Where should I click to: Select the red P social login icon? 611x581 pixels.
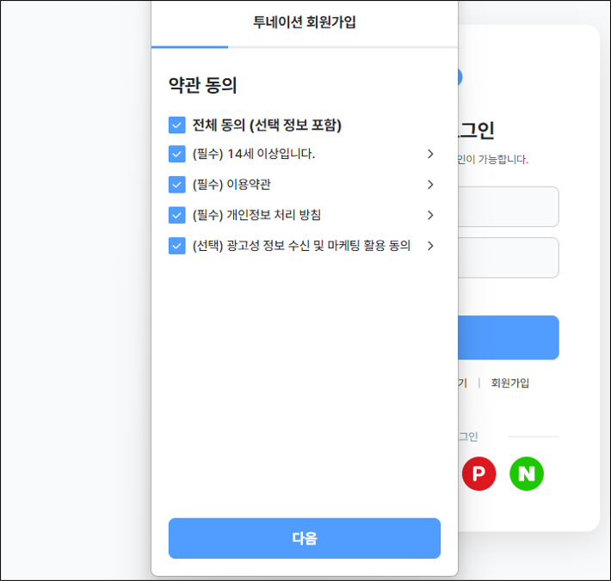[x=478, y=474]
